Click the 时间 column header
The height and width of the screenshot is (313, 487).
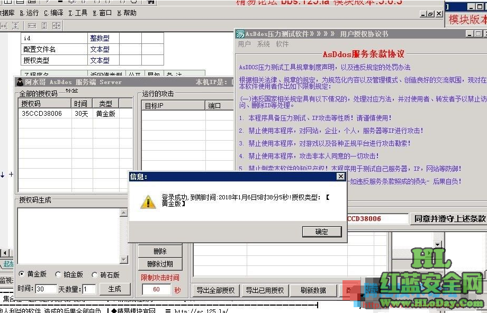[82, 103]
